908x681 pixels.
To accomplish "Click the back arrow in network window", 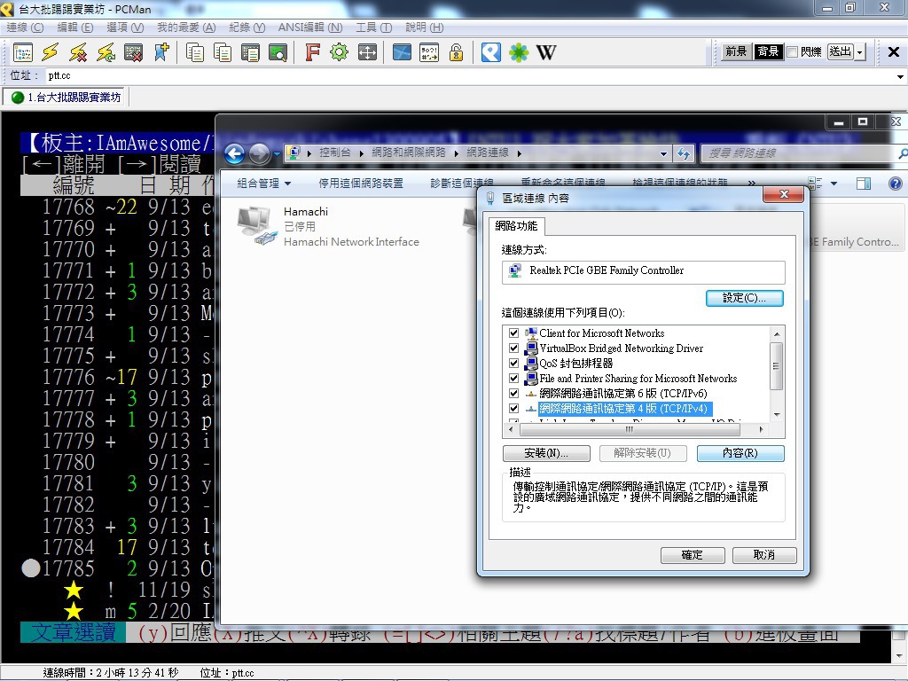I will click(x=234, y=154).
